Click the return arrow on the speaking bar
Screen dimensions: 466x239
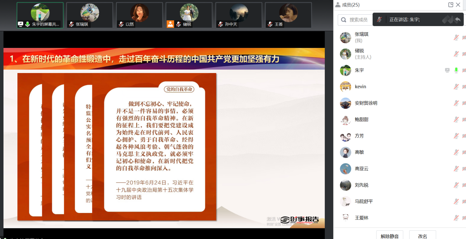coord(458,20)
